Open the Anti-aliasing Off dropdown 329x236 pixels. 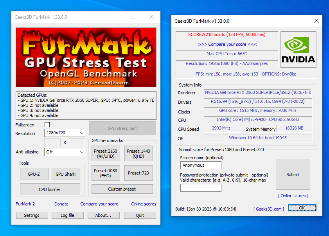pyautogui.click(x=65, y=152)
